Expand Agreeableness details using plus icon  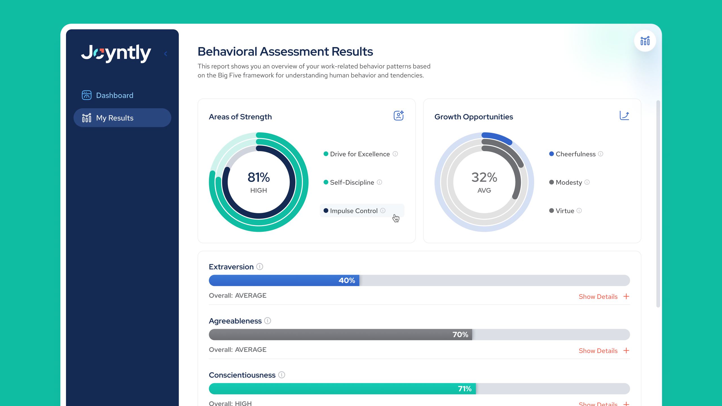[x=626, y=351]
